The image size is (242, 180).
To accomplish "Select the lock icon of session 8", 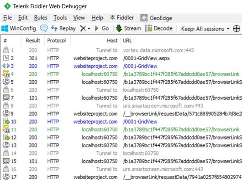I will [6, 105].
